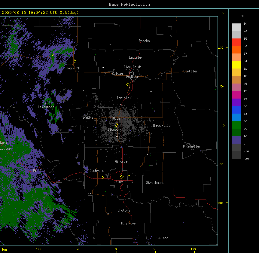Click the white plus marker north of Drumheller

[184, 113]
